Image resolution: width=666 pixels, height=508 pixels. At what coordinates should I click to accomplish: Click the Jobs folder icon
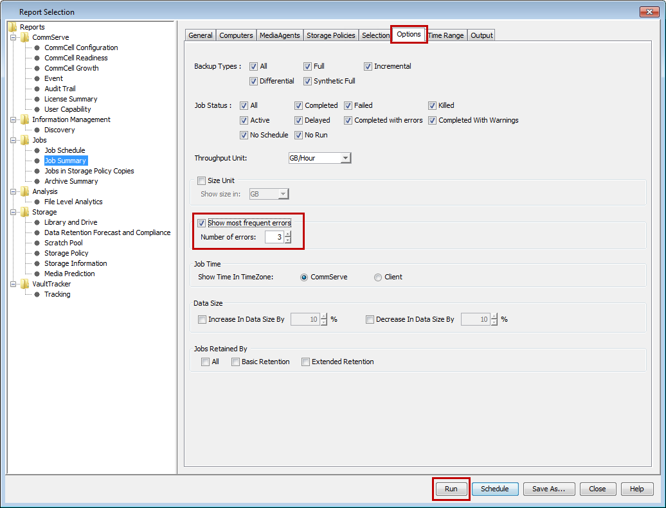pos(25,140)
